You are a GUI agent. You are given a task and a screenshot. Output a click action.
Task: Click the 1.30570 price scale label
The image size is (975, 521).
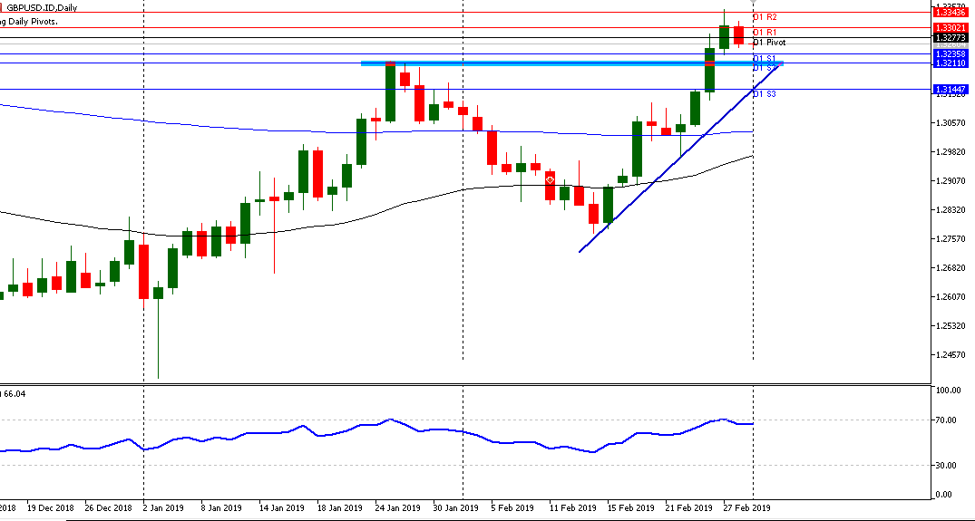[951, 123]
